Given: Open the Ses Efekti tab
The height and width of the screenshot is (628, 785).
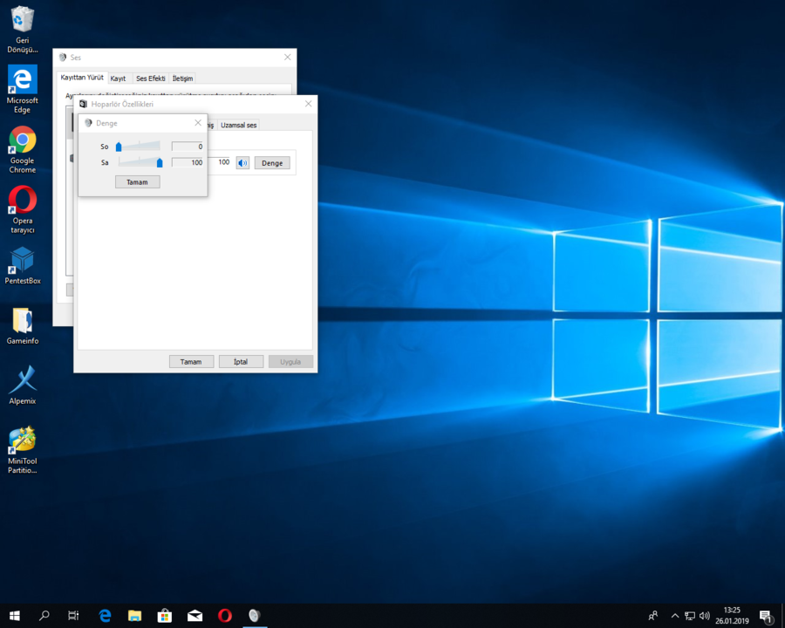Looking at the screenshot, I should click(x=150, y=78).
